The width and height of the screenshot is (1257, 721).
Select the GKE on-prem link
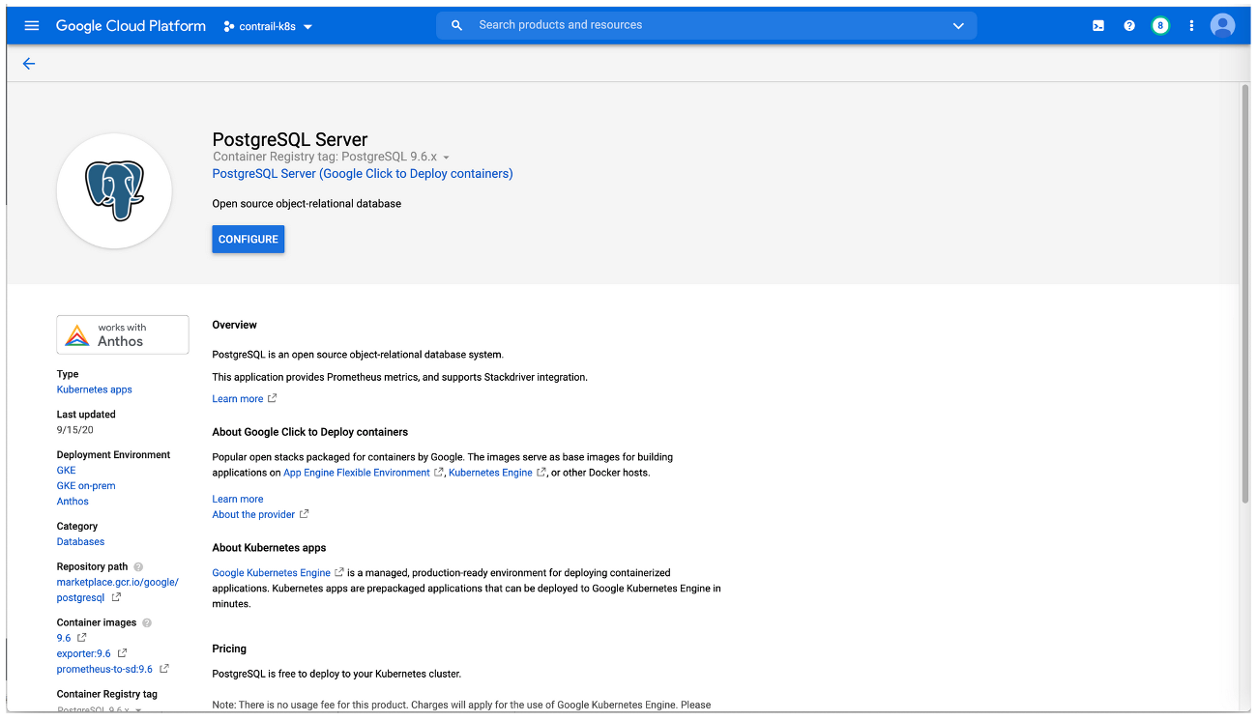pyautogui.click(x=86, y=486)
